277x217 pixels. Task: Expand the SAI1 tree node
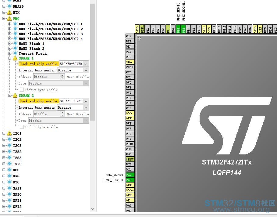click(4, 188)
